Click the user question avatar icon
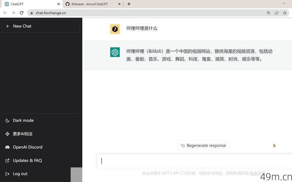Screen dimensions: 292x182 (x=115, y=29)
